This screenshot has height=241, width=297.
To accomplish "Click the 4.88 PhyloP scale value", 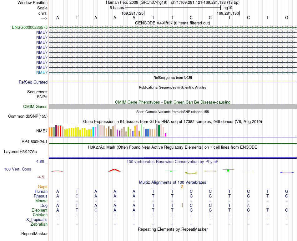I will coord(40,162).
